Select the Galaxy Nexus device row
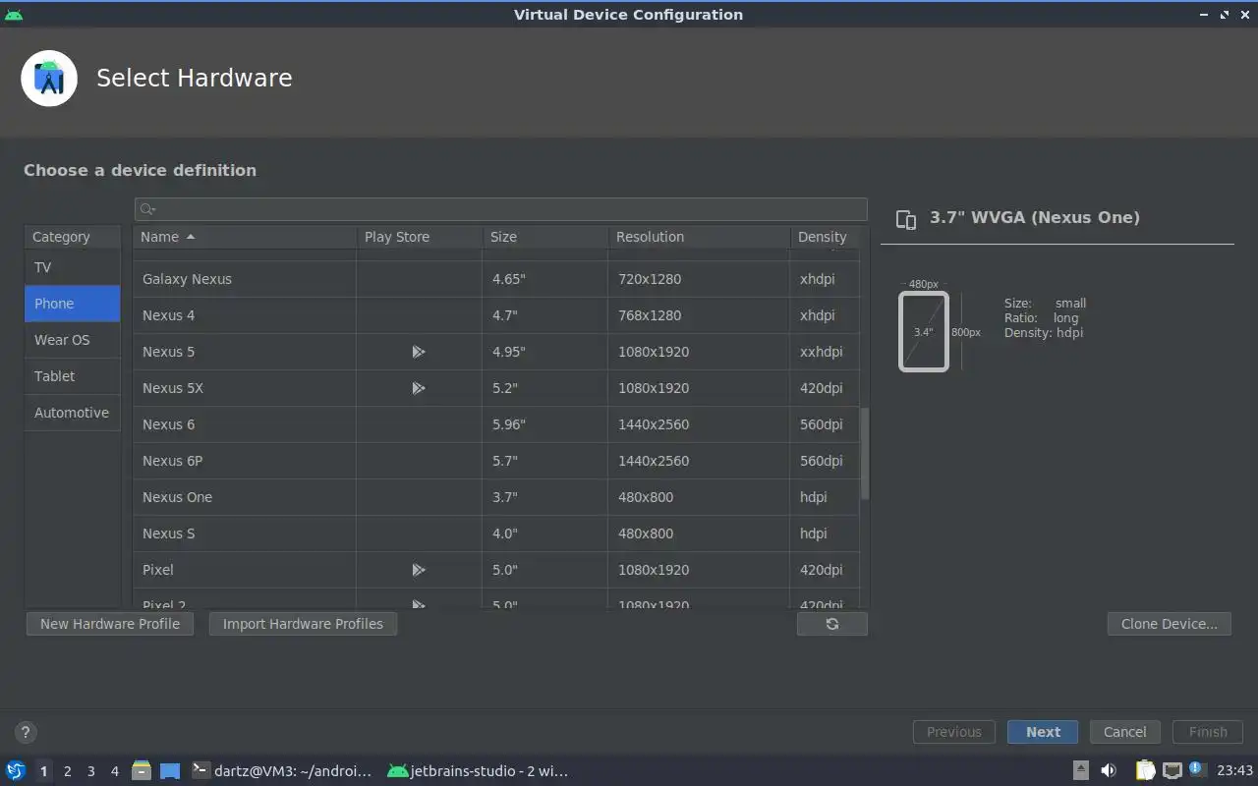Viewport: 1258px width, 786px height. pyautogui.click(x=496, y=279)
